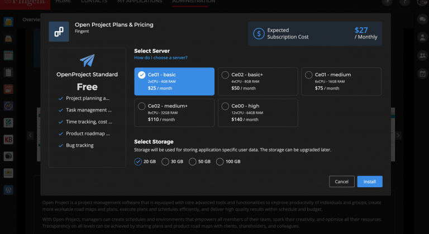This screenshot has width=429, height=234.
Task: Go to the CONTACTS tab
Action: pyautogui.click(x=94, y=2)
